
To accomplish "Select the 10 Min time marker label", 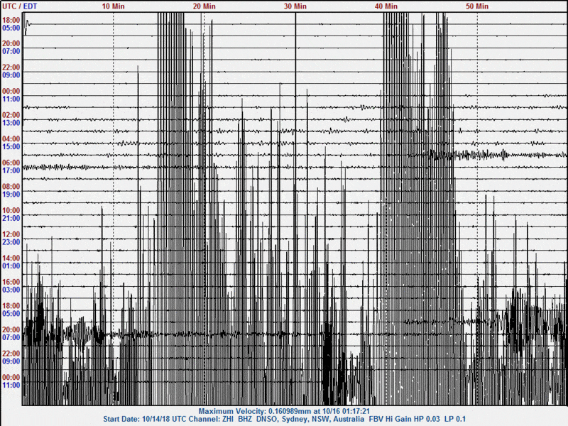I will [113, 6].
